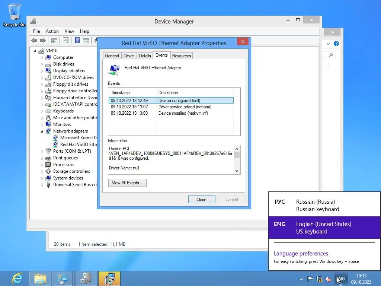Click the Processors category icon

(49, 165)
